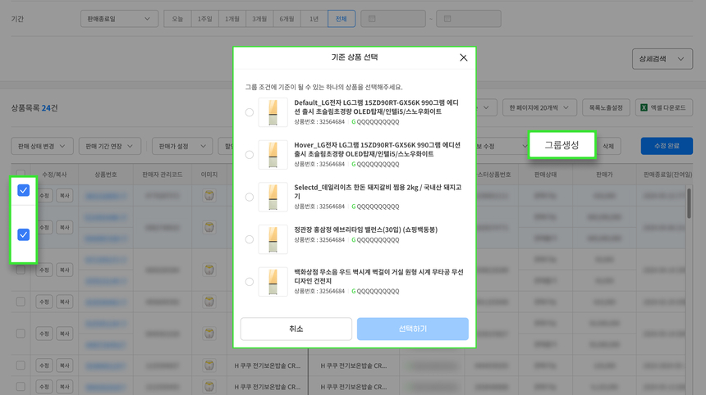The width and height of the screenshot is (706, 395).
Task: Click 정관장 홍삼정 product thumbnail image
Action: tap(273, 239)
